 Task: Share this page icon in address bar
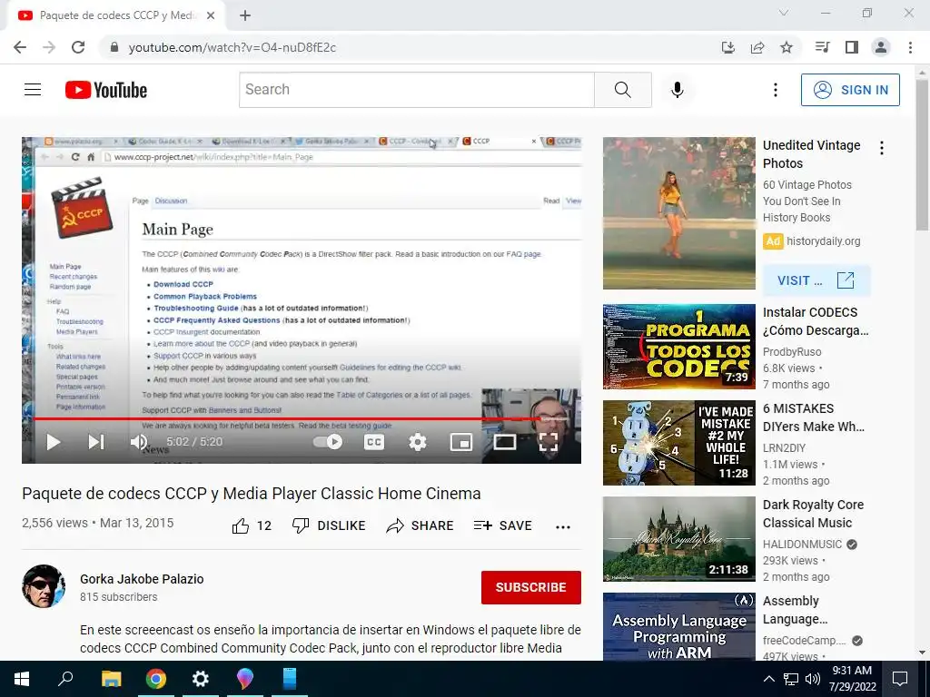(757, 47)
